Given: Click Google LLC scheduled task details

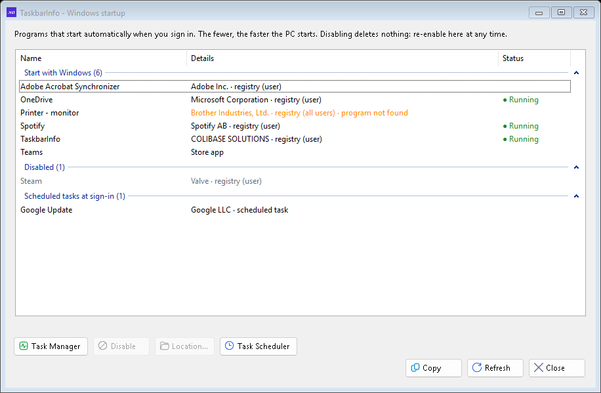Looking at the screenshot, I should point(239,210).
